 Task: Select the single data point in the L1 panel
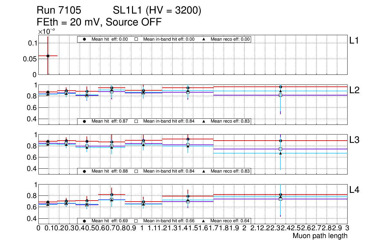pos(48,56)
